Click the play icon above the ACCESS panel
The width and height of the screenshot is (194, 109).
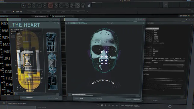coord(186,20)
